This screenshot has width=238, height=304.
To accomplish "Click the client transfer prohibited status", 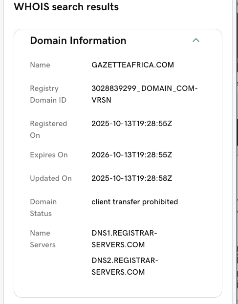I will [x=135, y=202].
